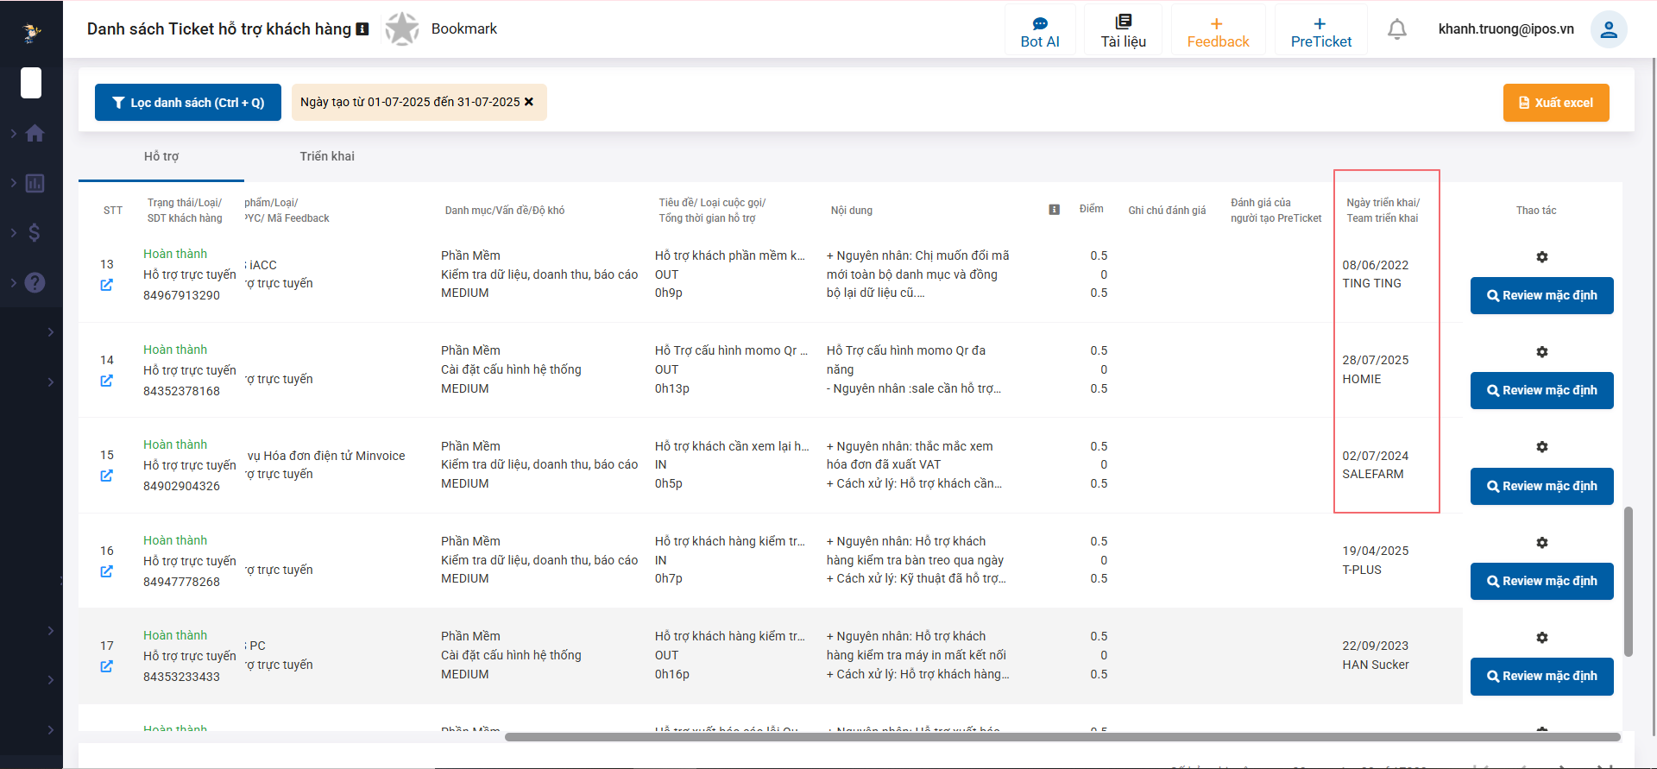Click the Thao tác column header
The image size is (1657, 769).
click(x=1536, y=211)
